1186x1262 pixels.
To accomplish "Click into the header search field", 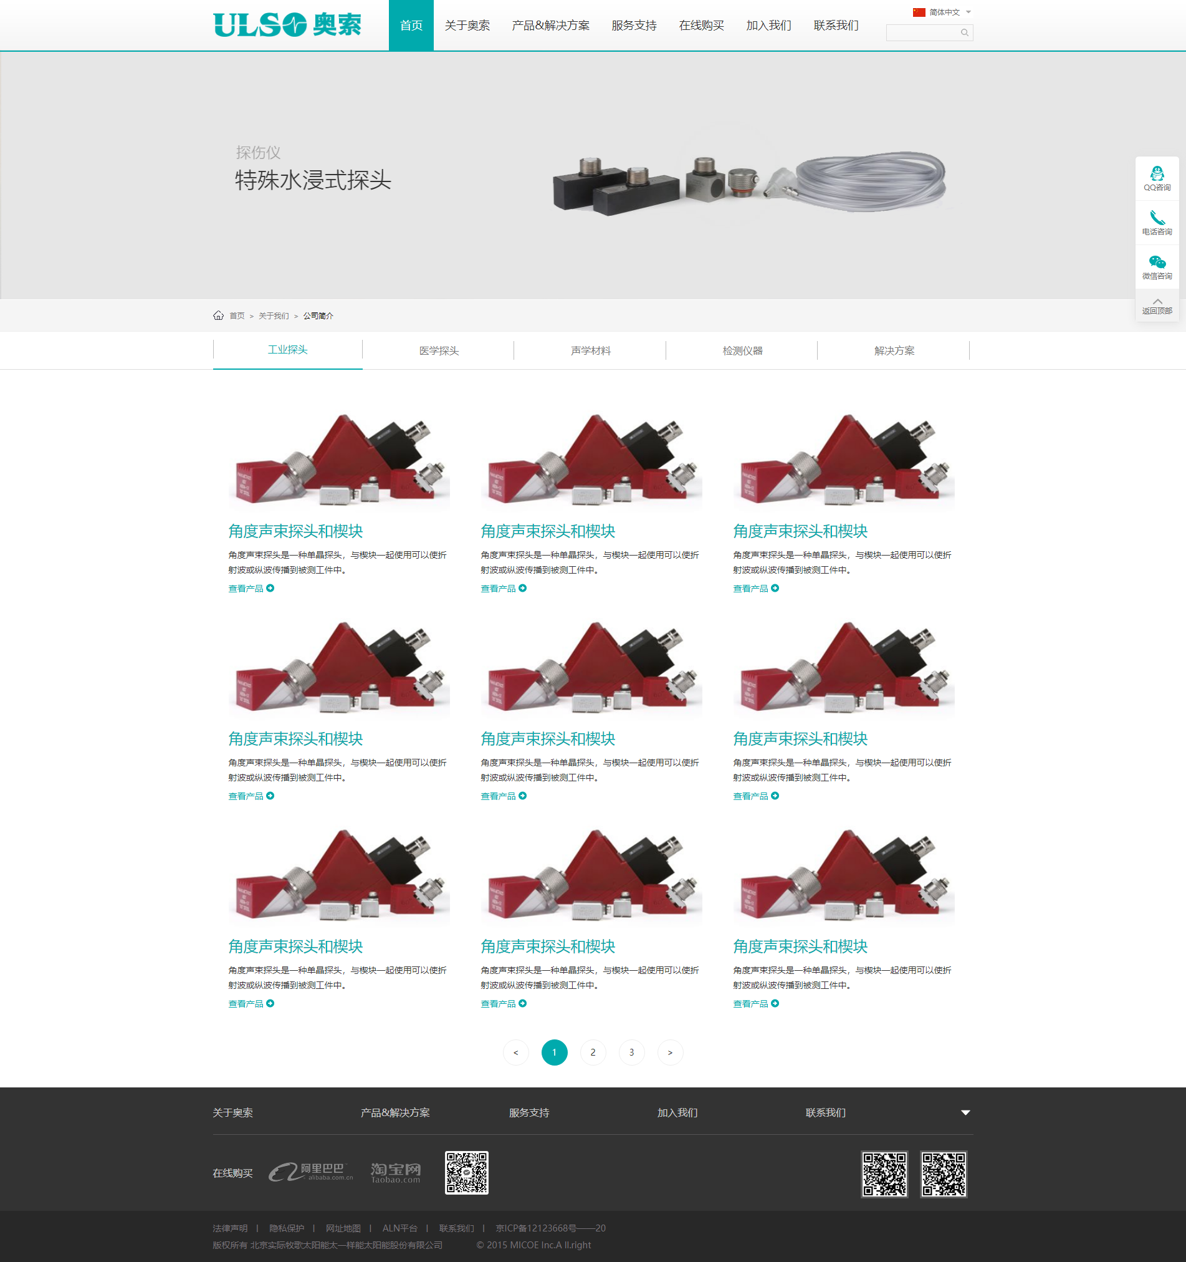I will point(922,33).
